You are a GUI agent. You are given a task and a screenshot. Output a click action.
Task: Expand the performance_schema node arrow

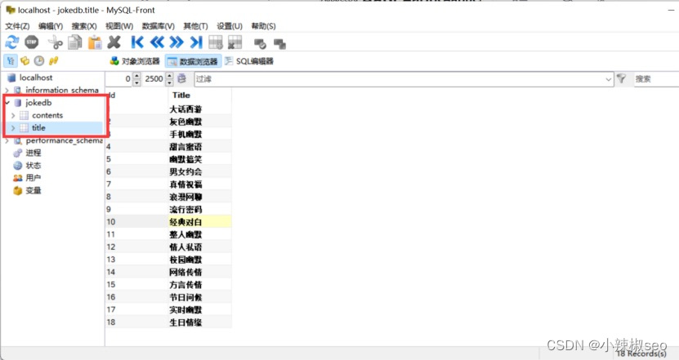(x=7, y=141)
